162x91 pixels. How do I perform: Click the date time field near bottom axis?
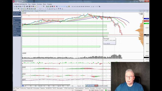[103, 86]
